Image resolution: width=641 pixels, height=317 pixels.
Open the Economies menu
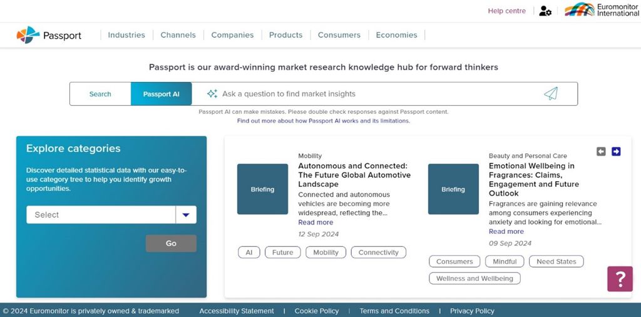click(396, 35)
